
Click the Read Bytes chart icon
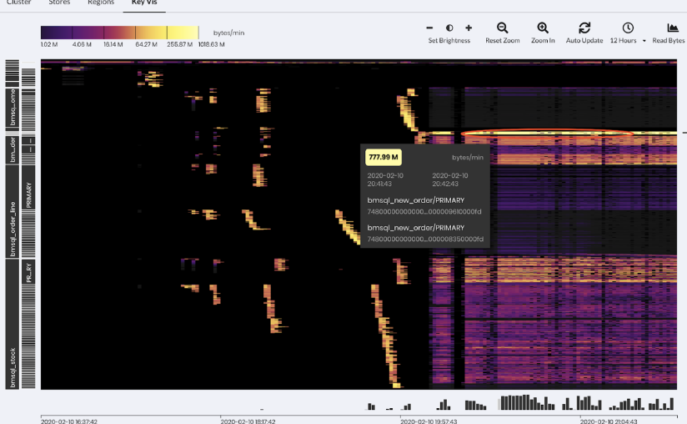(672, 28)
